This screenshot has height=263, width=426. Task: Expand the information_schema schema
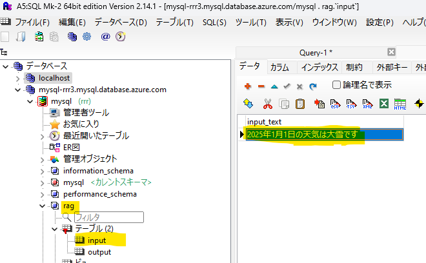[x=42, y=171]
